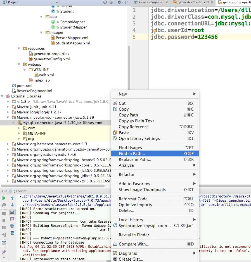Click the Stop square icon in Run panel

[4, 214]
